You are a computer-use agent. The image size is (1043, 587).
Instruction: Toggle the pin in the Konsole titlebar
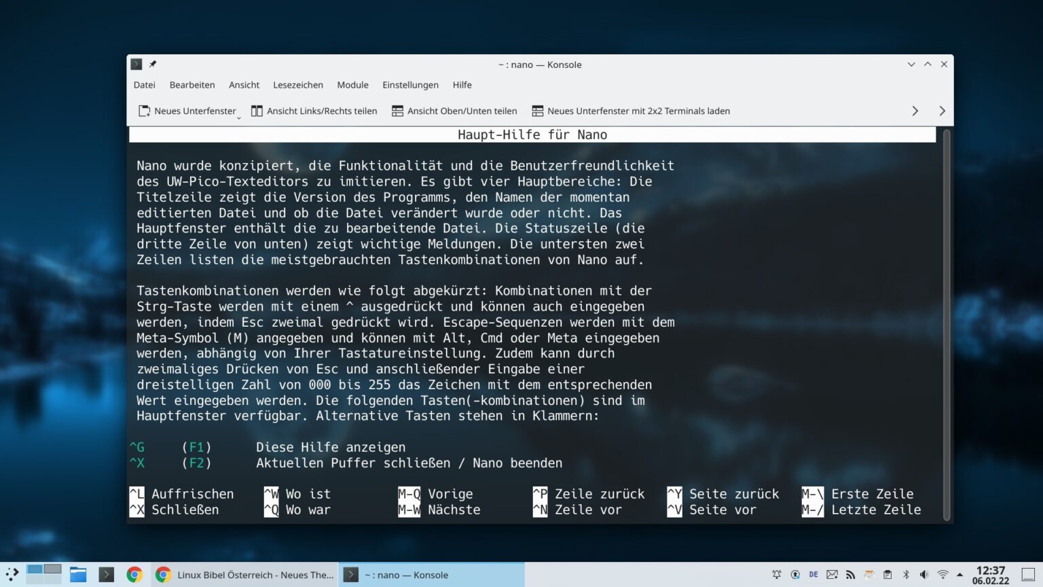[x=152, y=64]
